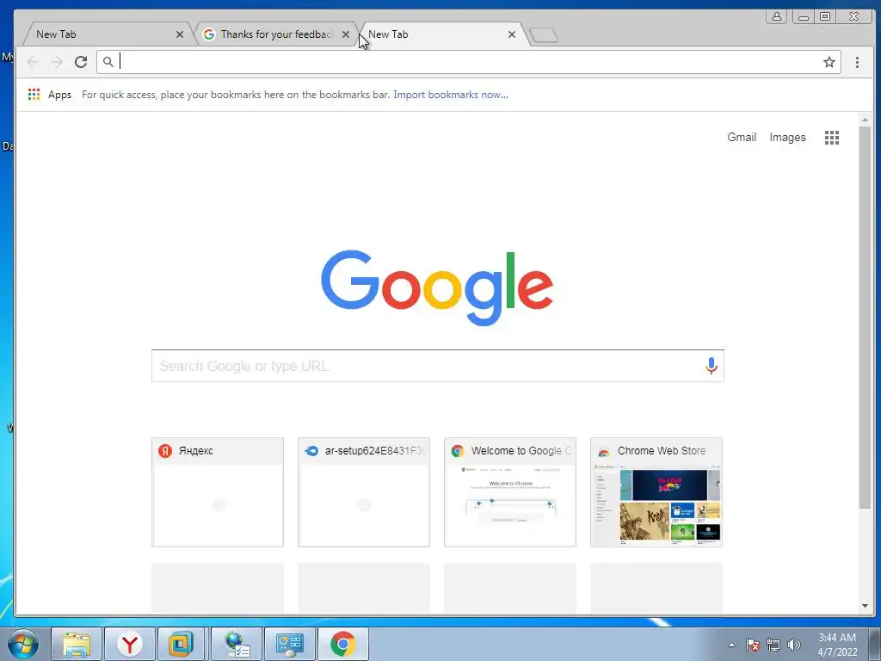Image resolution: width=881 pixels, height=661 pixels.
Task: Open the Яндекс most-visited tile
Action: click(218, 491)
